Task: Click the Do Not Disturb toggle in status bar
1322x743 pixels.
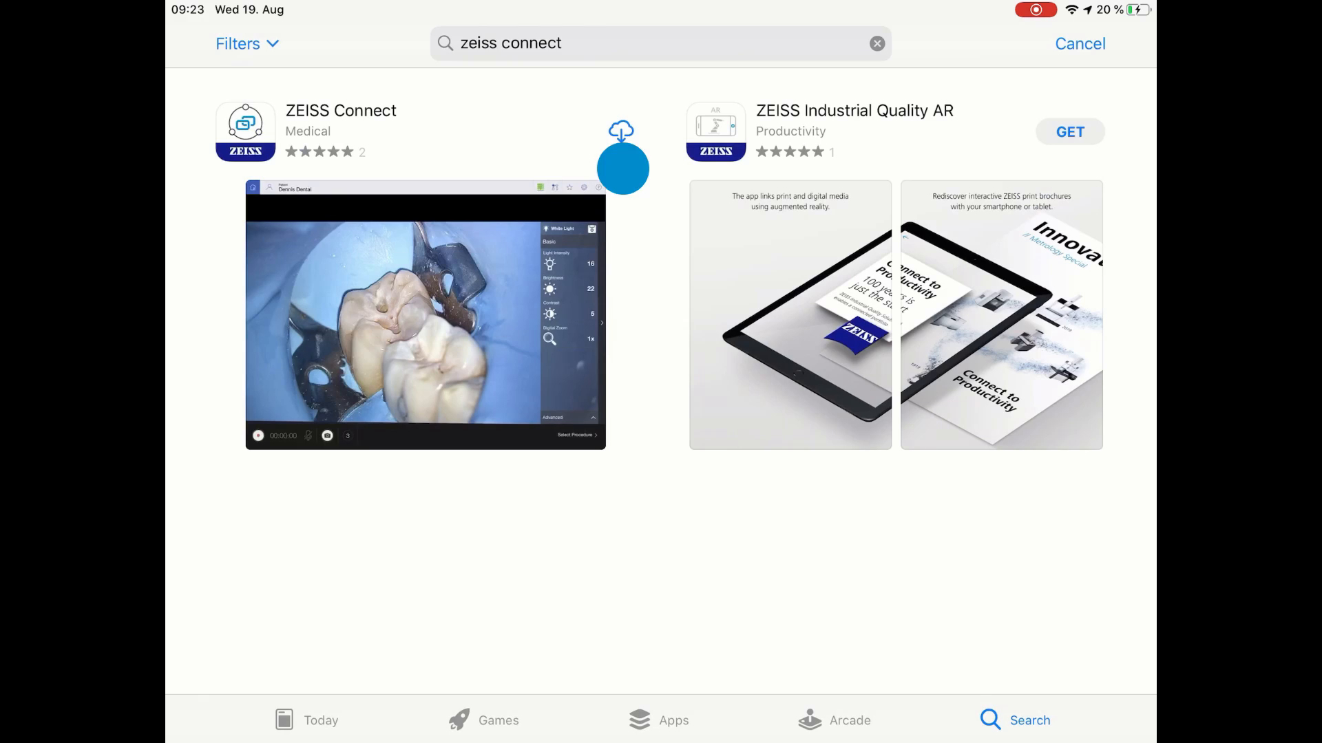Action: [1035, 9]
